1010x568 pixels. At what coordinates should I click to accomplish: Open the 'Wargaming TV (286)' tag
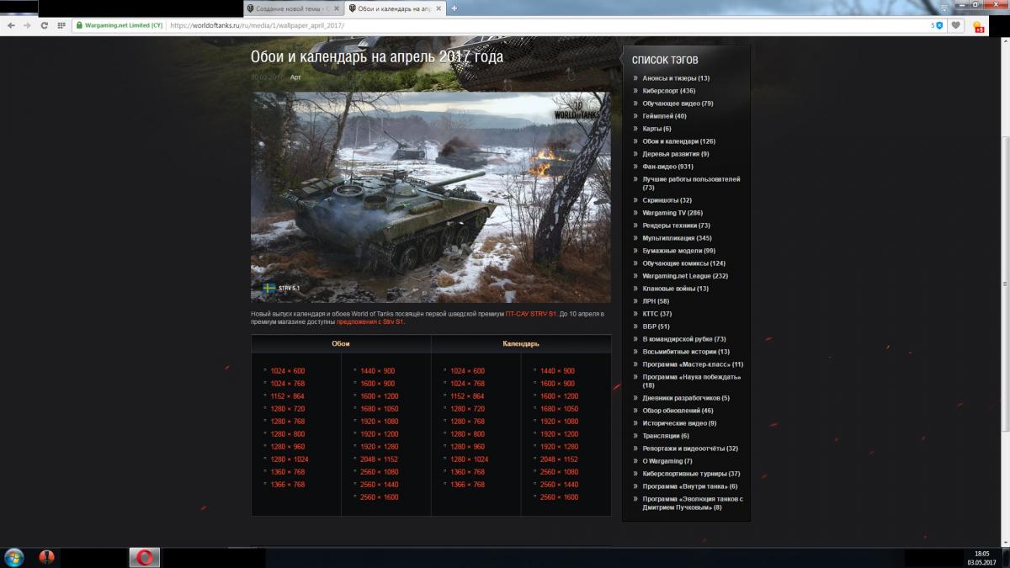(x=672, y=213)
